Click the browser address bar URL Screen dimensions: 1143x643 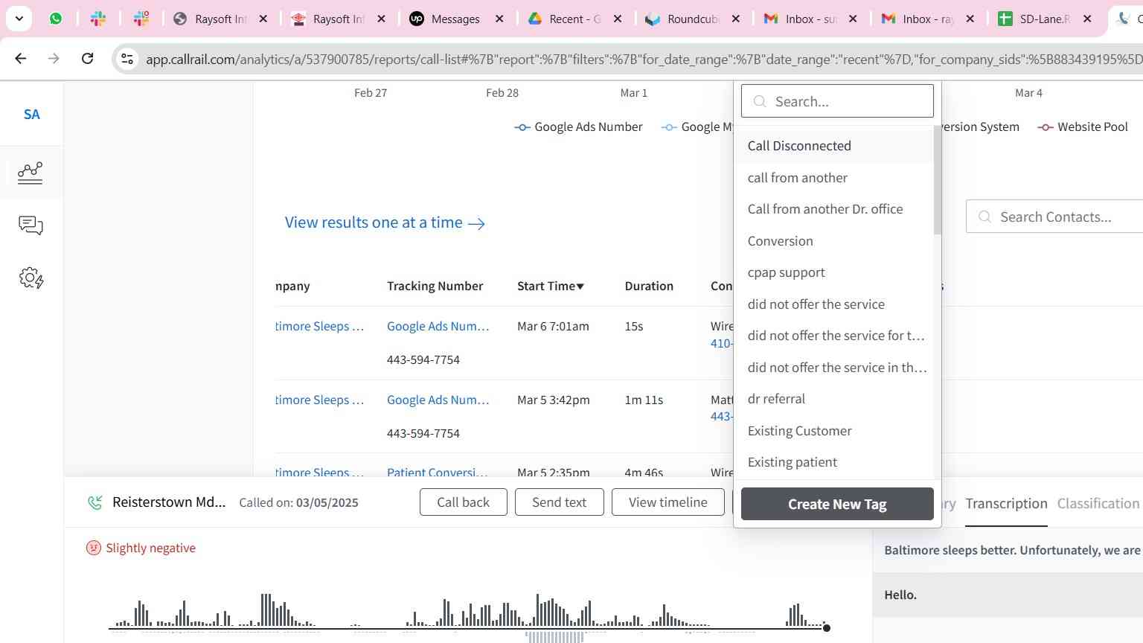tap(644, 59)
